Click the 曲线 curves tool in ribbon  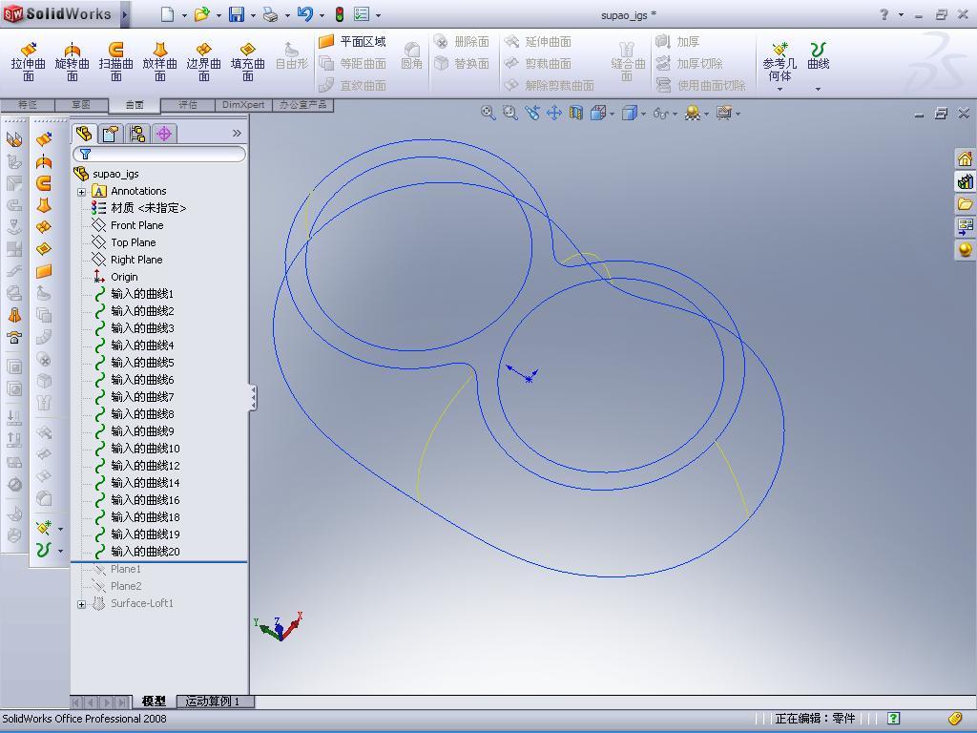tap(818, 54)
